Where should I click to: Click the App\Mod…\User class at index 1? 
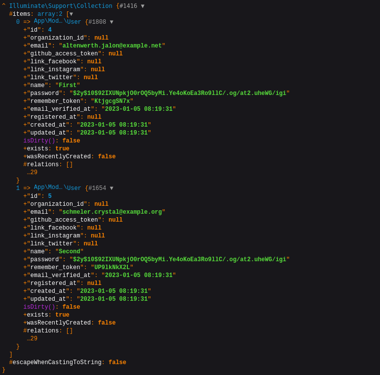coord(57,188)
